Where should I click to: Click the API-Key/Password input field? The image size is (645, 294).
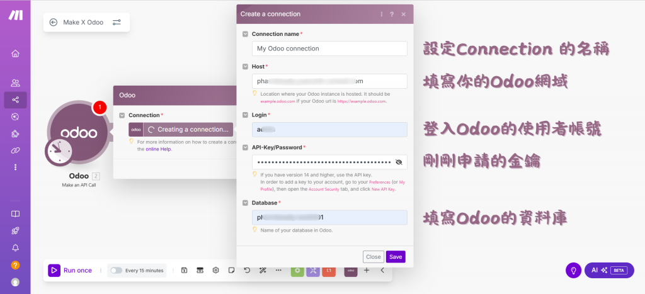click(329, 162)
